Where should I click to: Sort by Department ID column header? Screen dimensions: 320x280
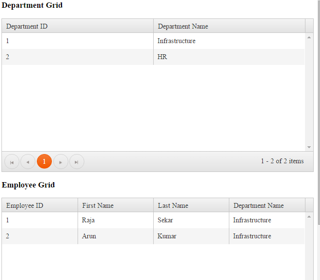pyautogui.click(x=27, y=26)
